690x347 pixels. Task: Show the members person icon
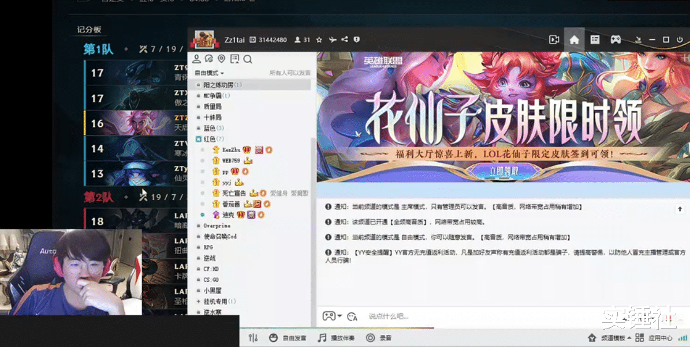[x=197, y=59]
